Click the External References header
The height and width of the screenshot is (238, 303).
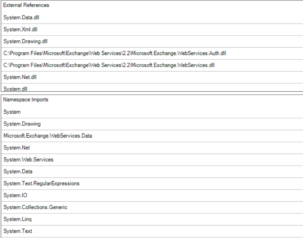coord(26,5)
